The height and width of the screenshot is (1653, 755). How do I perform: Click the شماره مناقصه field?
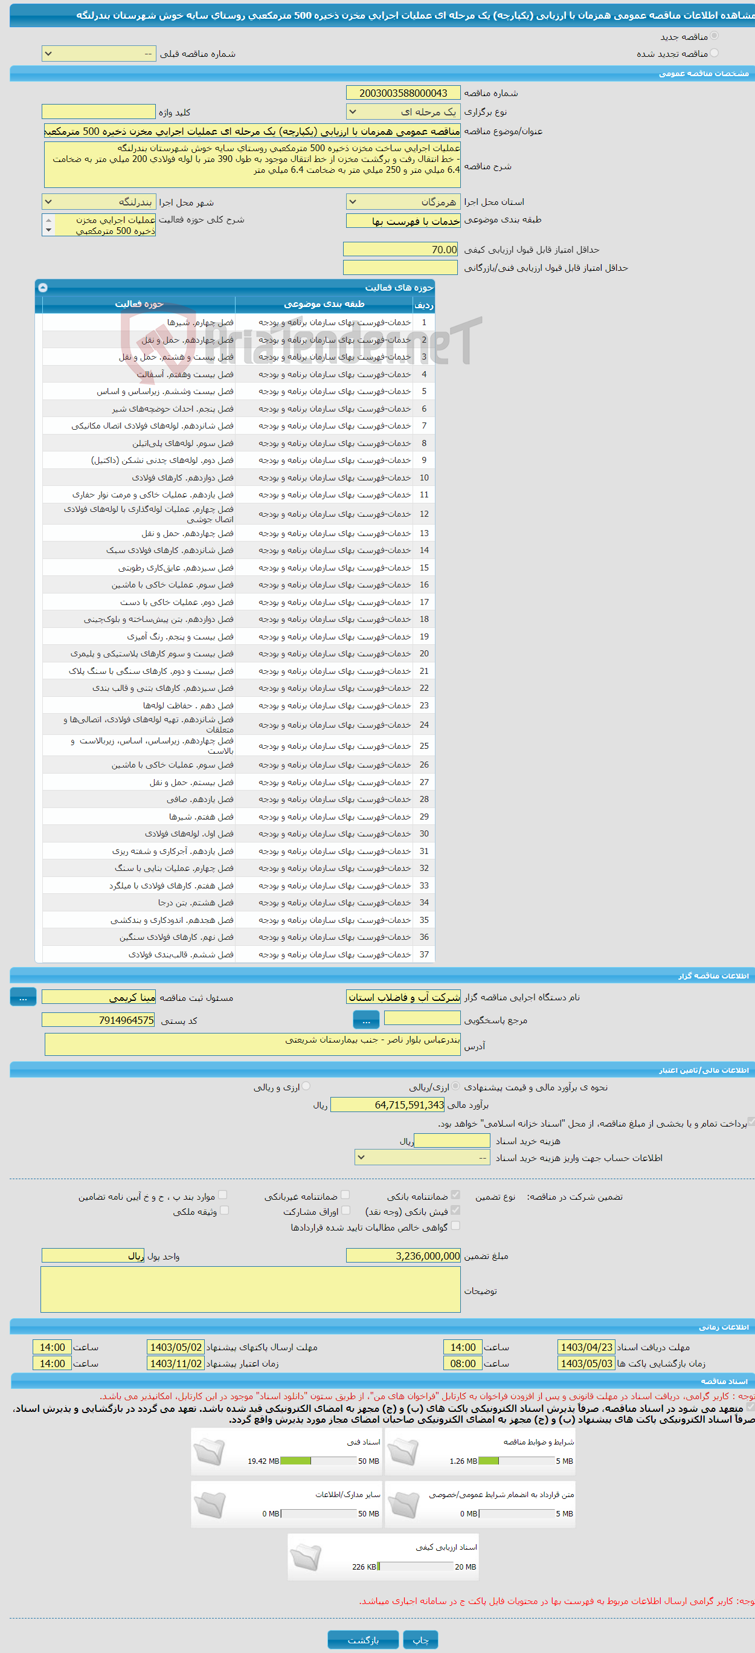403,93
